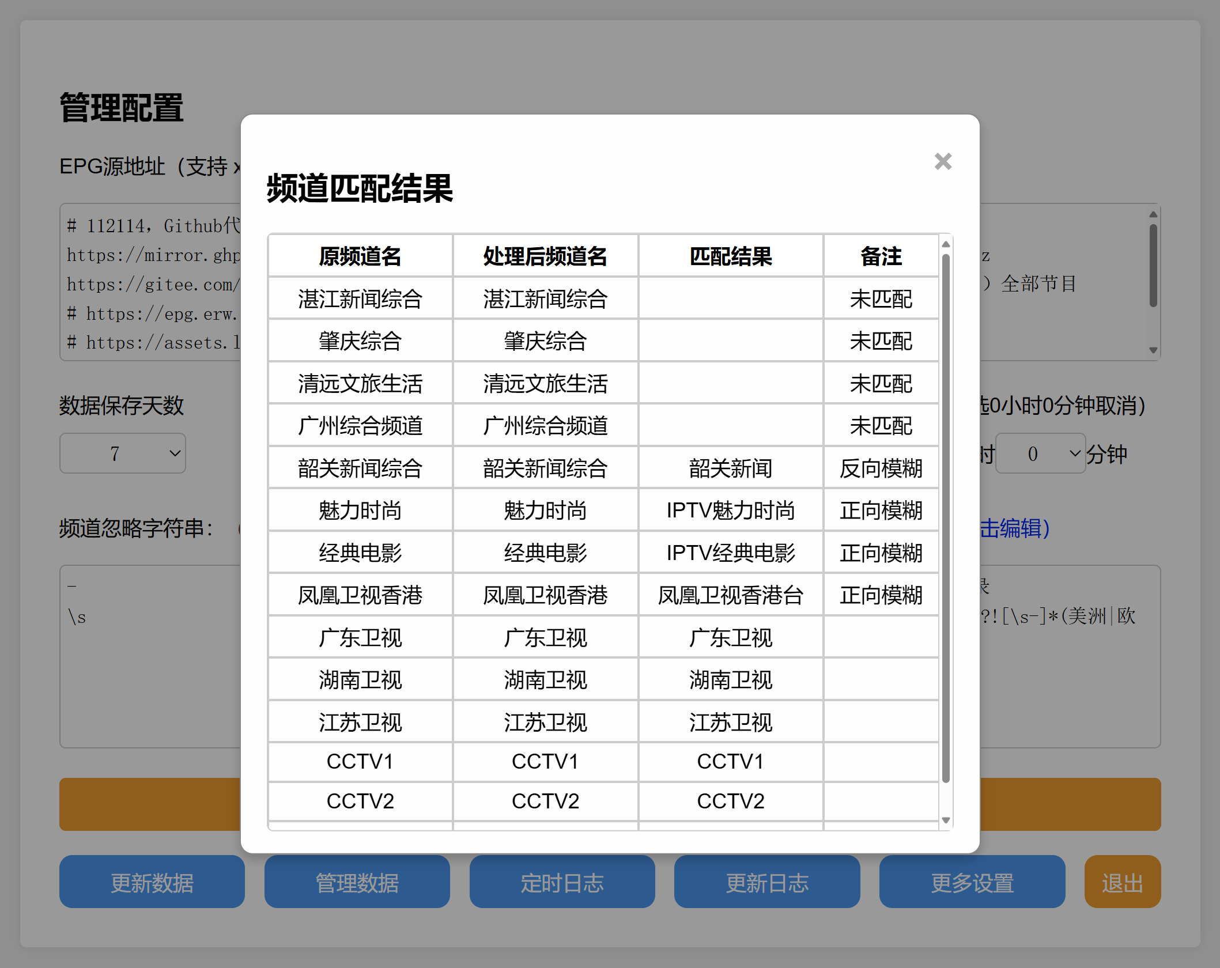The image size is (1220, 968).
Task: Click 正向模糊 note in 凤凰卫视香港 row
Action: coord(881,595)
